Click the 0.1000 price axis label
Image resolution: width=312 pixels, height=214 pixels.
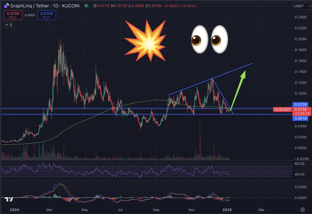[x=300, y=93]
